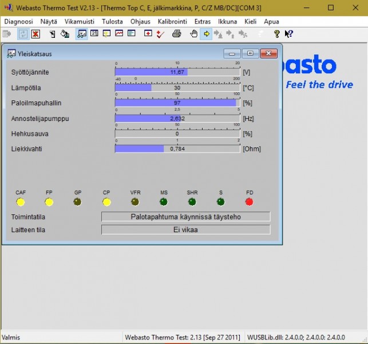Click the printer icon in the toolbar
The image size is (368, 344).
point(177,34)
